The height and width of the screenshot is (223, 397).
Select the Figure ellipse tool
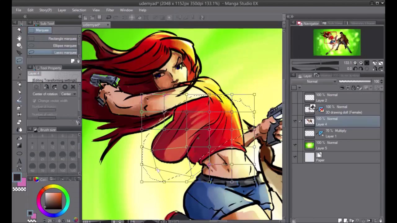pyautogui.click(x=19, y=153)
